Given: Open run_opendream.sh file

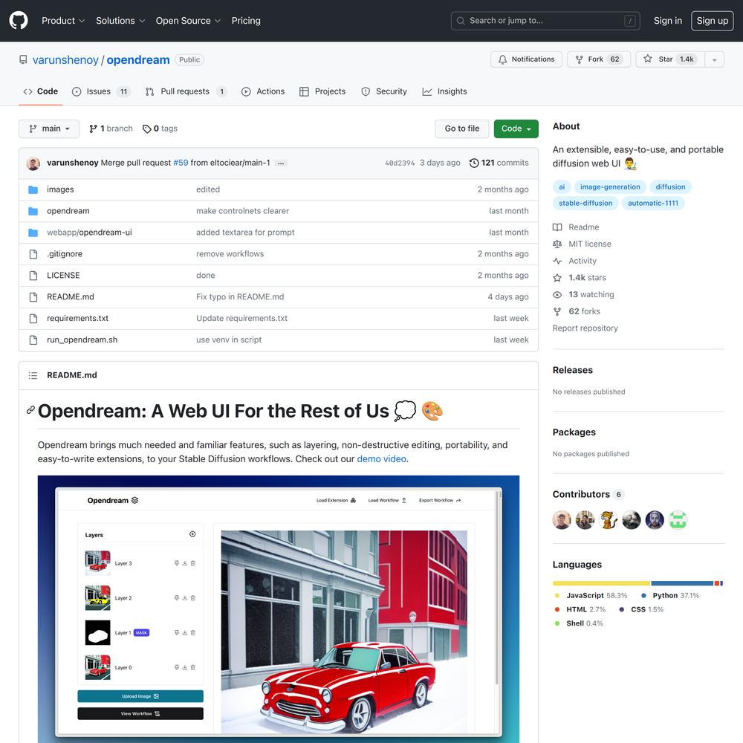Looking at the screenshot, I should click(82, 340).
